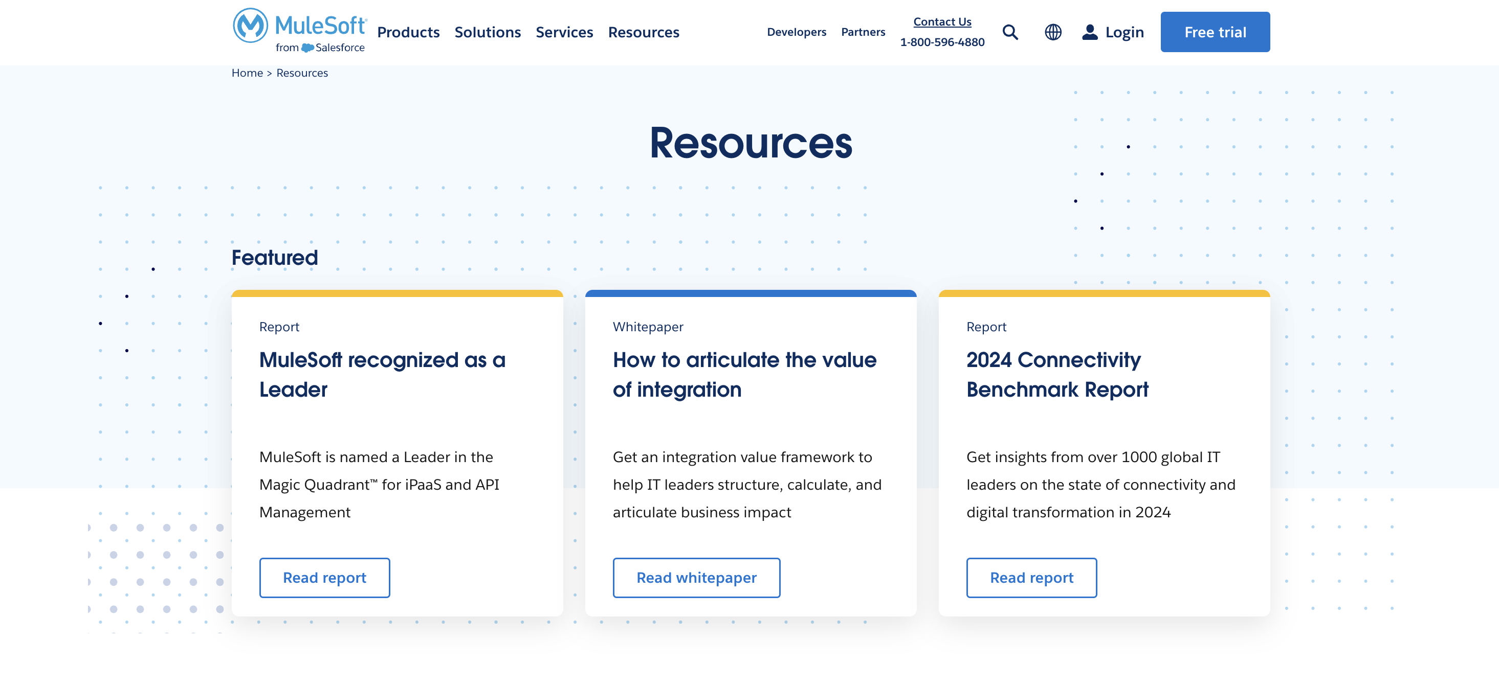Viewport: 1499px width, 686px height.
Task: Open the Resources menu in header
Action: [644, 32]
